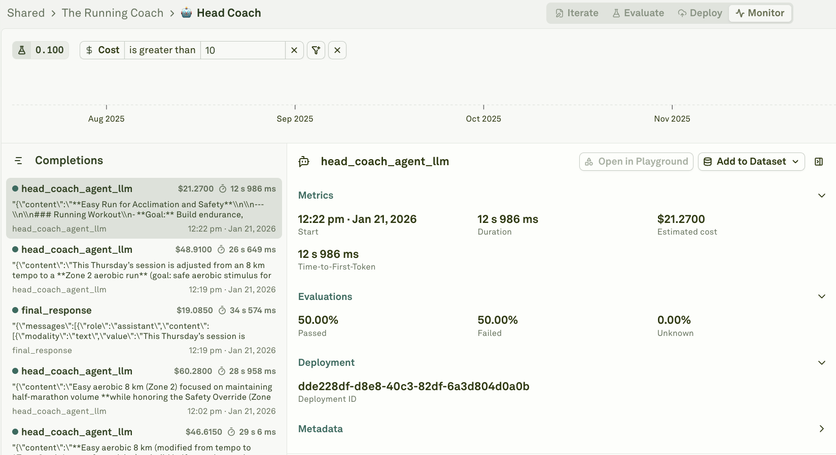This screenshot has width=836, height=455.
Task: Open the final_response completion $19.0850
Action: point(144,330)
